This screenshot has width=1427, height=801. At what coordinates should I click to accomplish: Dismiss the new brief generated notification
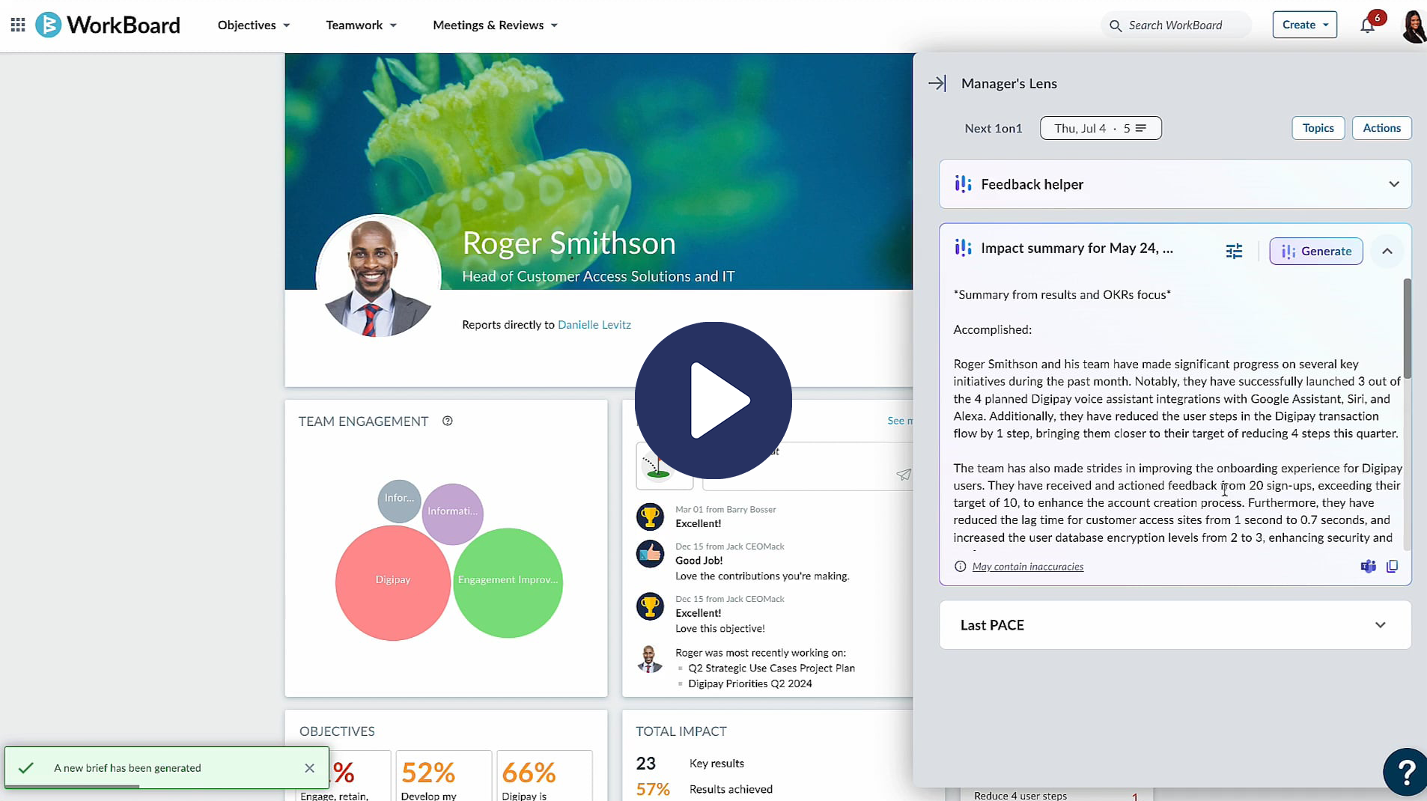click(309, 767)
